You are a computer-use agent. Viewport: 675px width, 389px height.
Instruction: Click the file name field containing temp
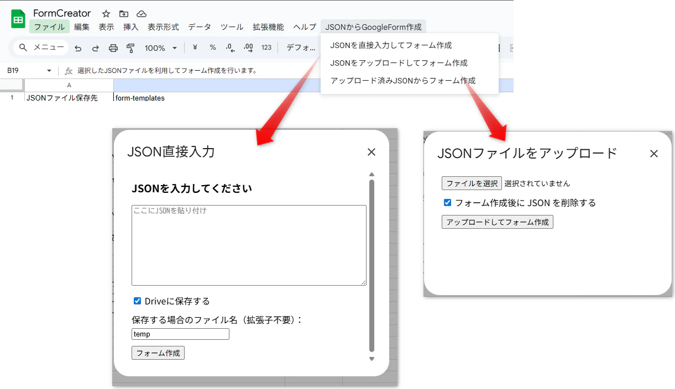click(180, 334)
